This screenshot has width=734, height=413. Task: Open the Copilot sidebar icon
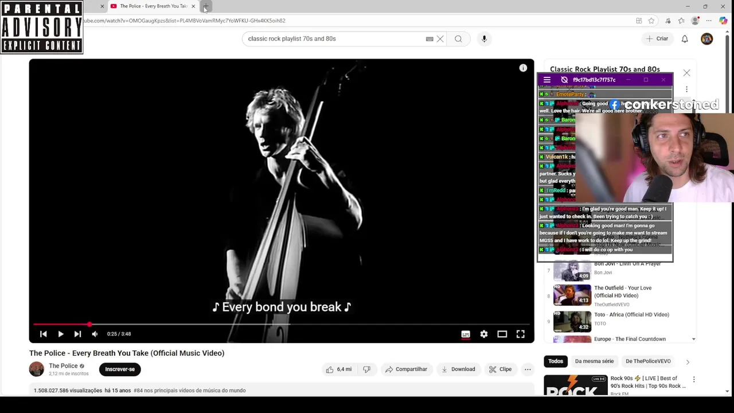pyautogui.click(x=723, y=21)
